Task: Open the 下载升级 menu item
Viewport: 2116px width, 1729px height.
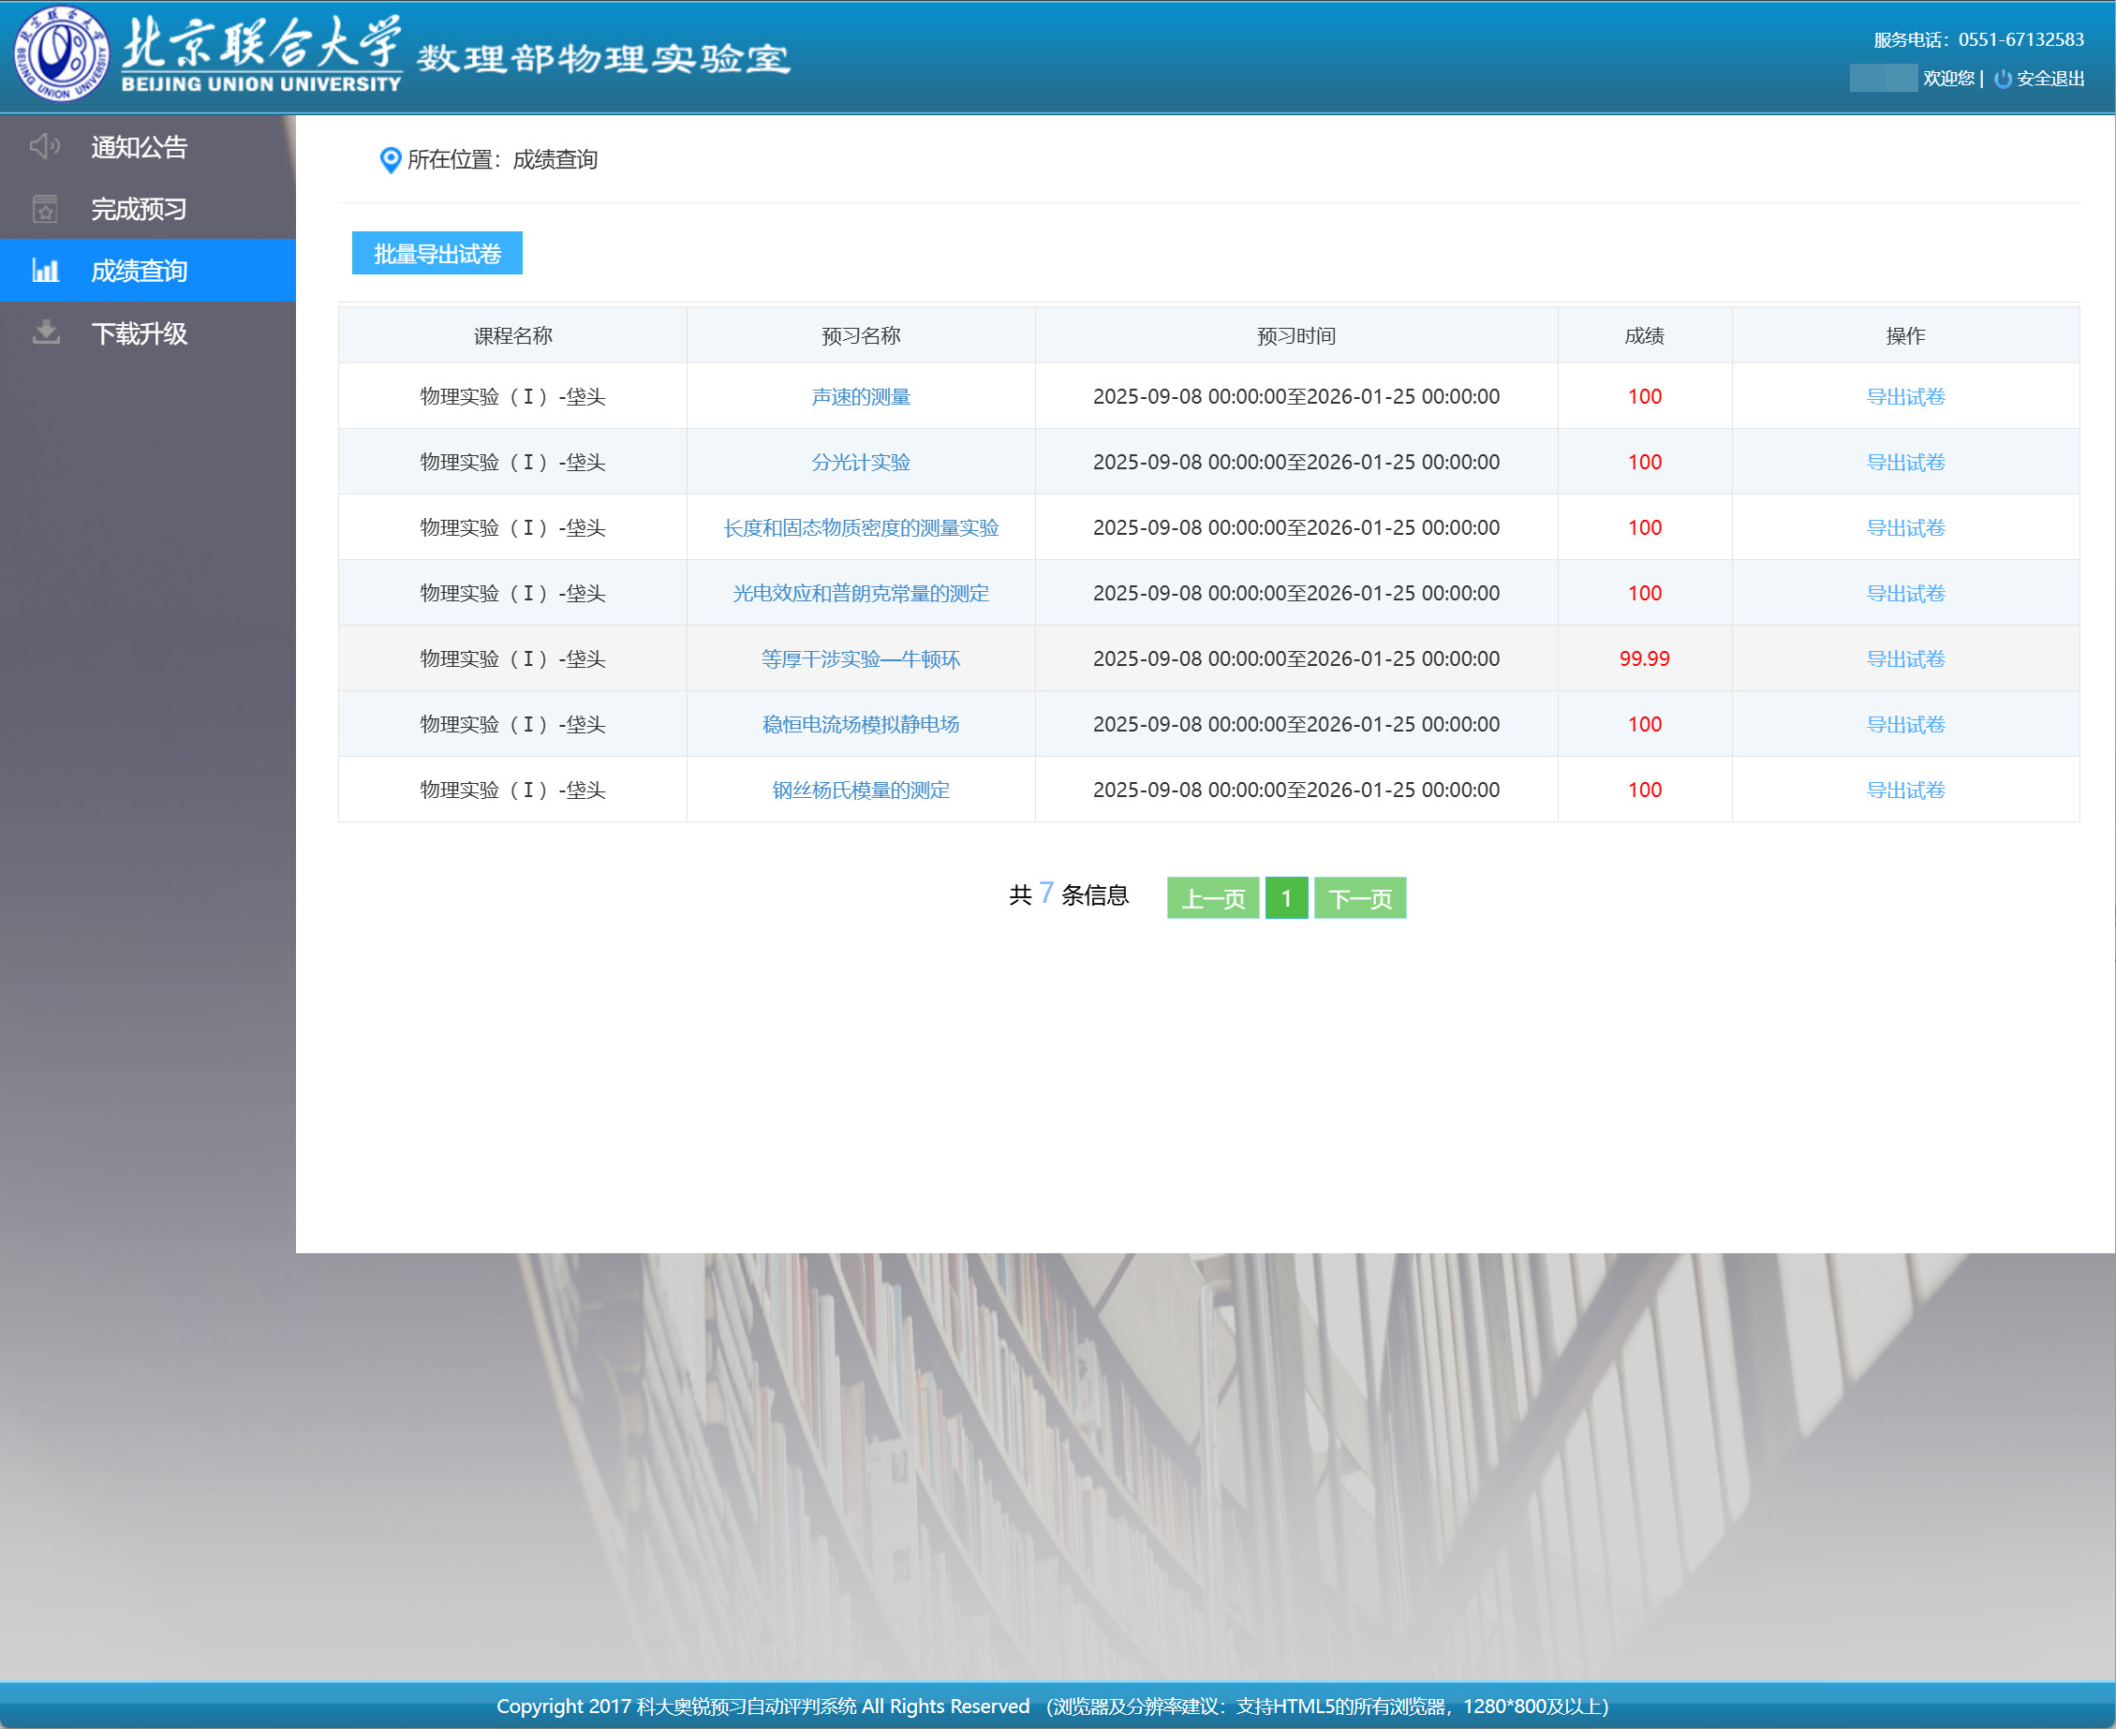Action: pyautogui.click(x=140, y=333)
